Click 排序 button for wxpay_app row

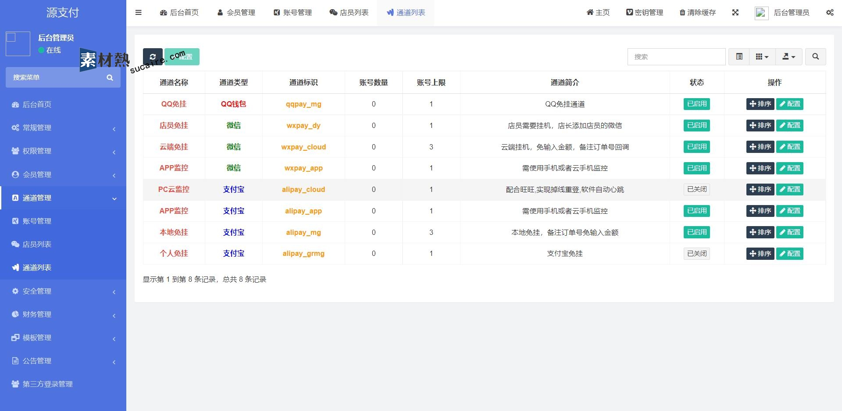coord(760,168)
